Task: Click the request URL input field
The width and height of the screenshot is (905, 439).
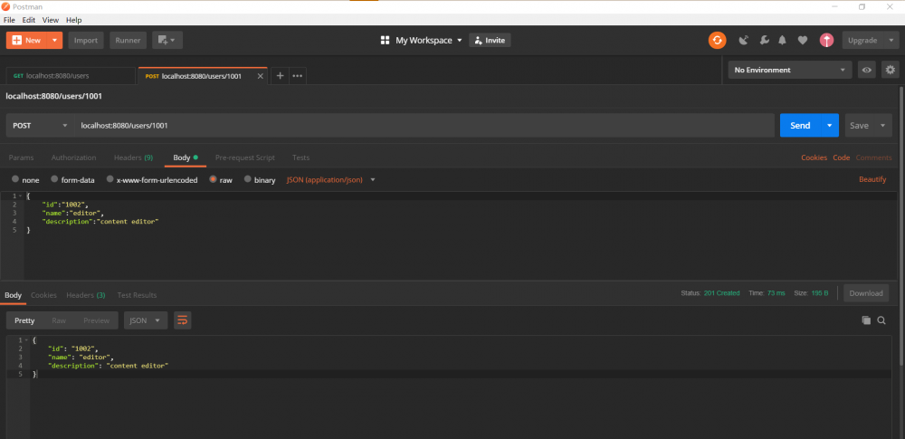Action: coord(424,125)
